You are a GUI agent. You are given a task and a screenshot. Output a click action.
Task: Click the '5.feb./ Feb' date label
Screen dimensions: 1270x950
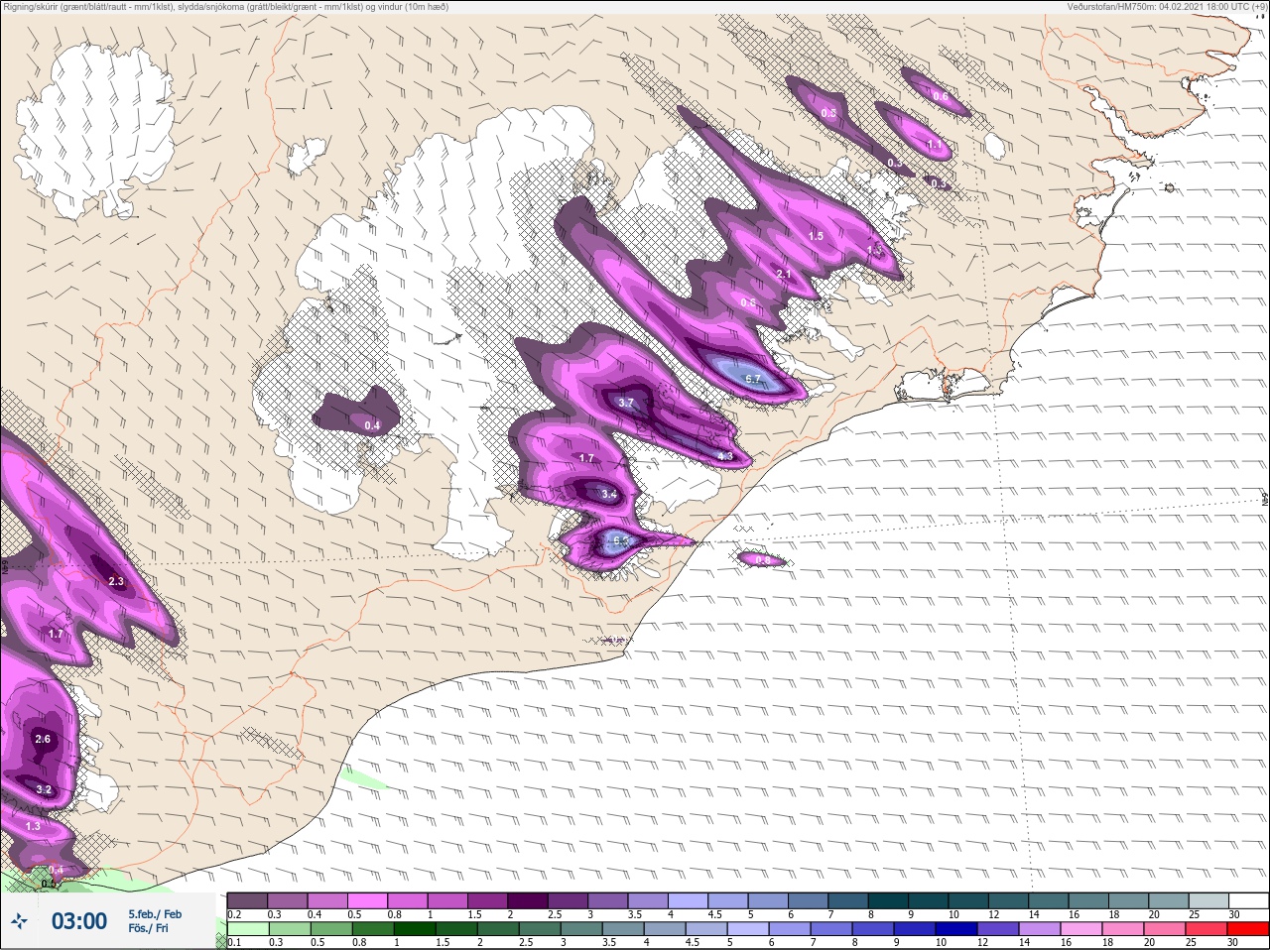pyautogui.click(x=155, y=914)
